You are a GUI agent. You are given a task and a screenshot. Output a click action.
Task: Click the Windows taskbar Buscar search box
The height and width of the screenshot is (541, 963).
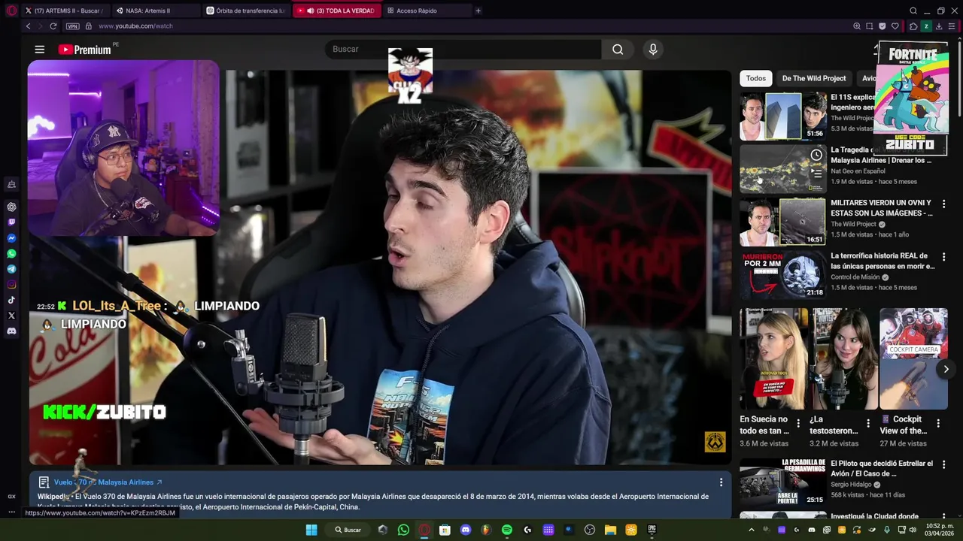(x=349, y=530)
